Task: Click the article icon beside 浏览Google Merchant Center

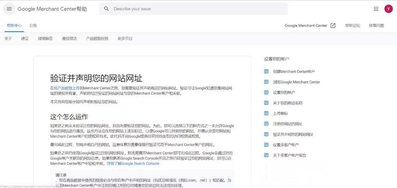Action: (266, 82)
